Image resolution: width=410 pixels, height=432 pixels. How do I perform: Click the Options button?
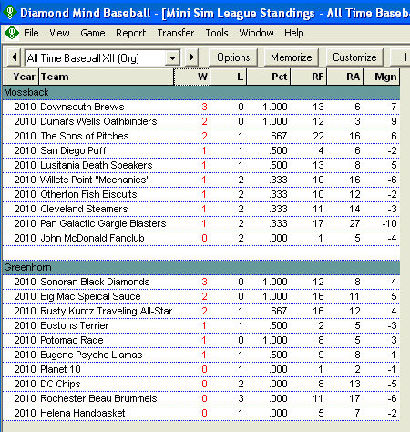pyautogui.click(x=233, y=57)
